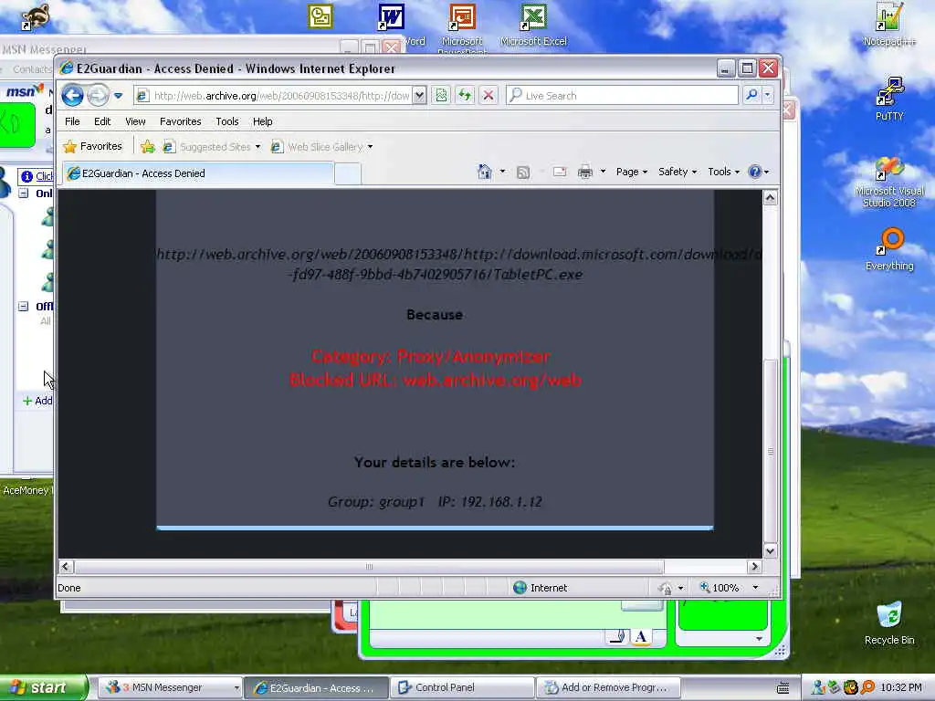Switch to Control Panel taskbar button
Viewport: 935px width, 701px height.
tap(461, 688)
